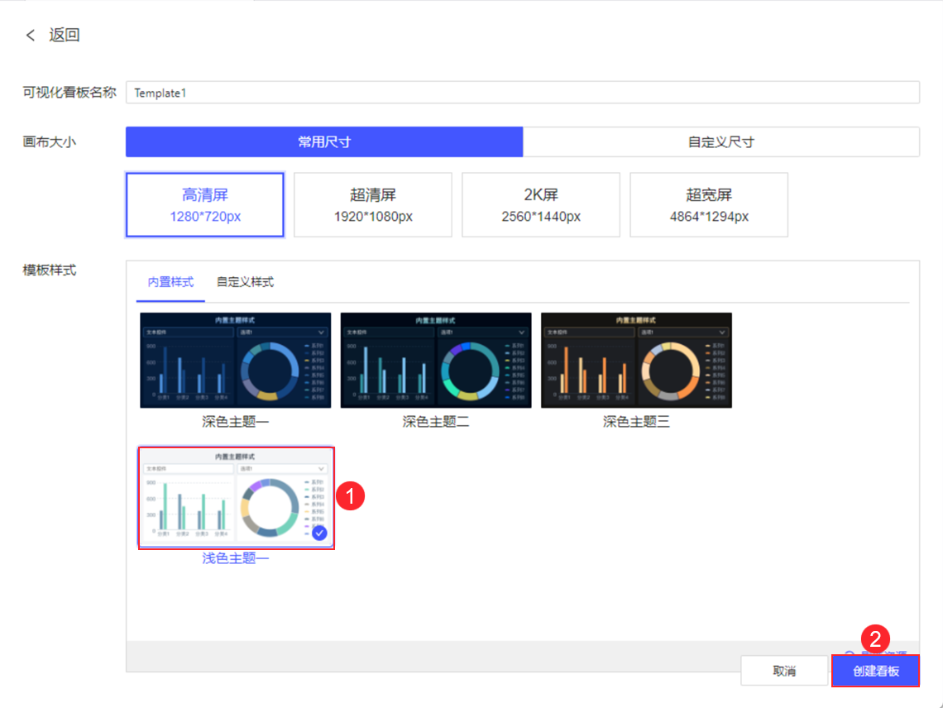Click the back arrow icon
Image resolution: width=943 pixels, height=708 pixels.
pyautogui.click(x=31, y=36)
